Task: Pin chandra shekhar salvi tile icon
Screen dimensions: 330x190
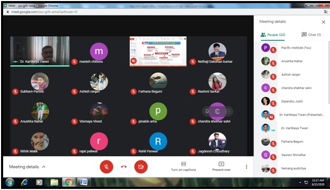Action: [x=207, y=111]
